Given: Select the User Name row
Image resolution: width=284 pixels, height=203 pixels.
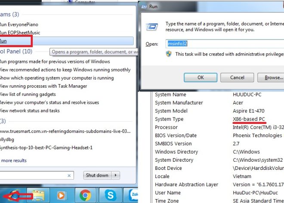Looking at the screenshot, I should click(x=218, y=193).
